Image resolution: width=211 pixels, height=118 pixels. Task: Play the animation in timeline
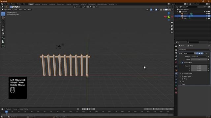point(89,109)
